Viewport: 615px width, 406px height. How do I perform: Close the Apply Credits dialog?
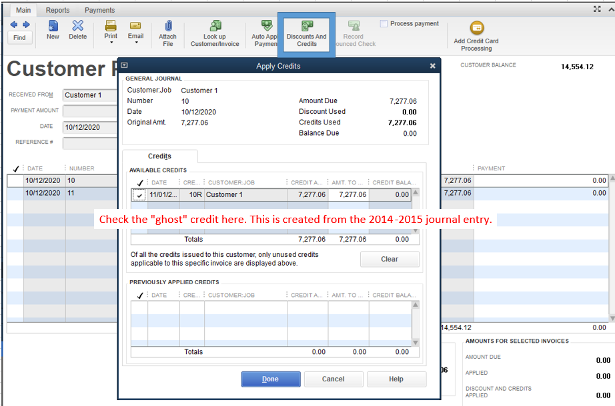coord(433,66)
